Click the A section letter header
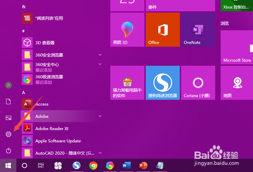The height and width of the screenshot is (172, 253). tap(23, 92)
